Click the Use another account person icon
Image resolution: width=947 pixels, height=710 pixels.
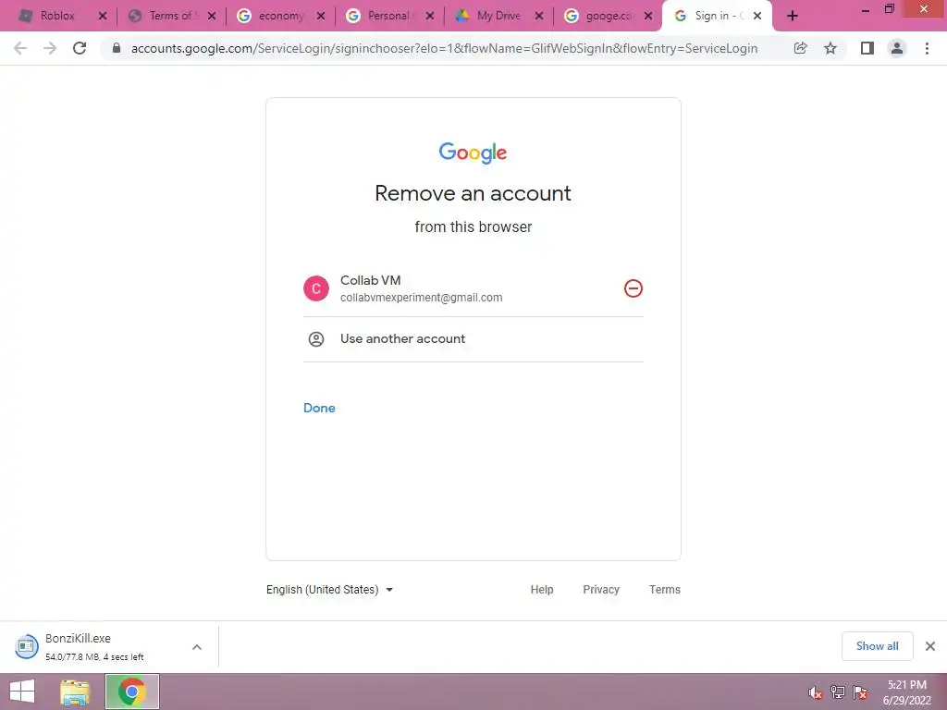point(316,338)
